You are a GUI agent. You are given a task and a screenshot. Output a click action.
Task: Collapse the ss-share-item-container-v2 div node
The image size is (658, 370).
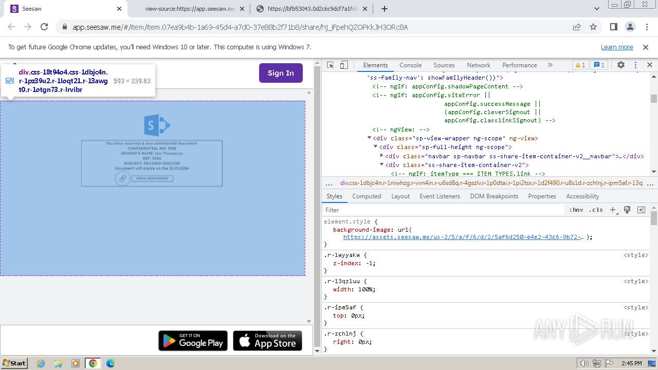[x=382, y=165]
